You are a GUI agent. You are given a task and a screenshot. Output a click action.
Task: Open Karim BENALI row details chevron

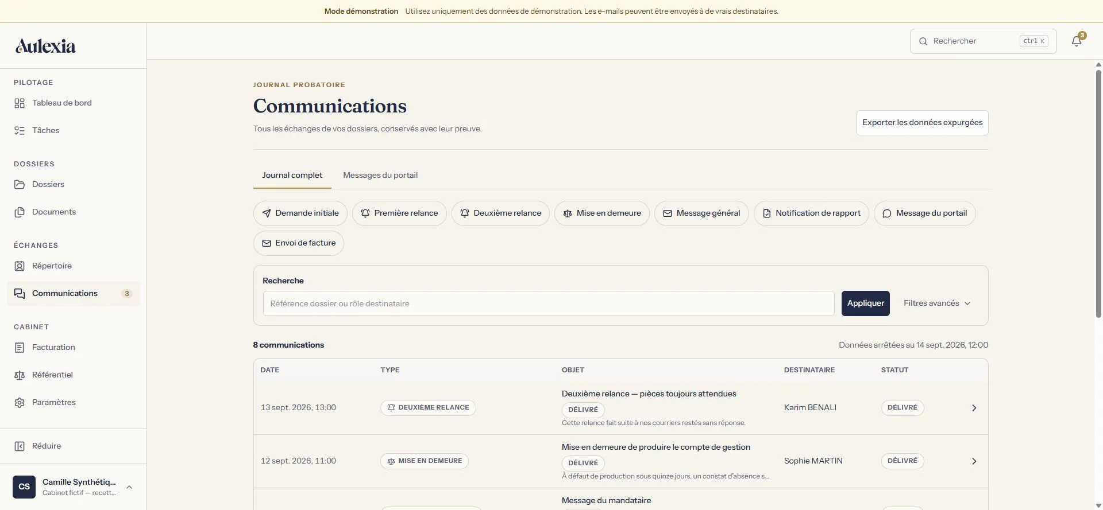(x=974, y=408)
